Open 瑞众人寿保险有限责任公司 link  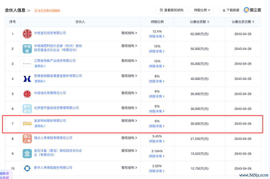tap(53, 138)
